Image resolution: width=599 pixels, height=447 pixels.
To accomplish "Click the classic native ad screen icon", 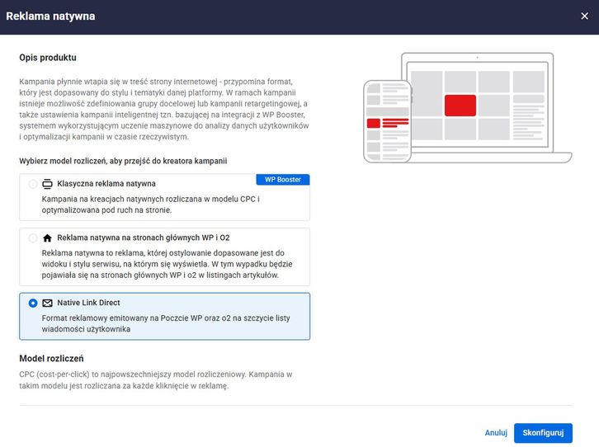I will (47, 184).
